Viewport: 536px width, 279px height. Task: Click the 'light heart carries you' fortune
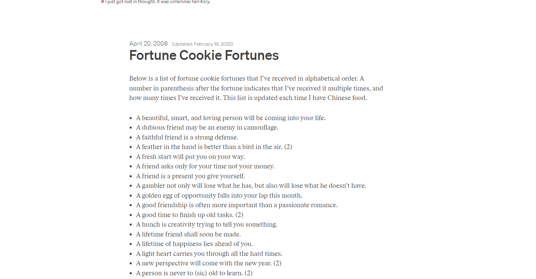point(209,254)
